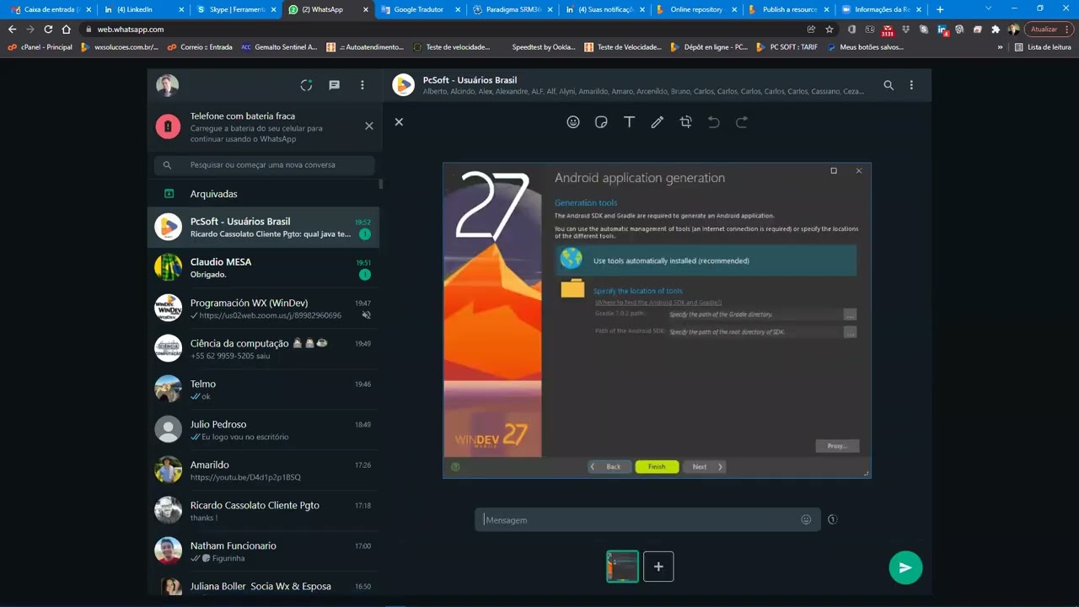
Task: Add a sticker to the image
Action: pyautogui.click(x=601, y=122)
